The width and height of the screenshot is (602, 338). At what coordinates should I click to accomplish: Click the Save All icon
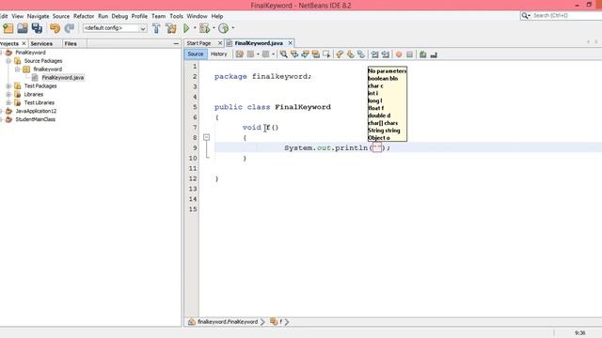(37, 28)
